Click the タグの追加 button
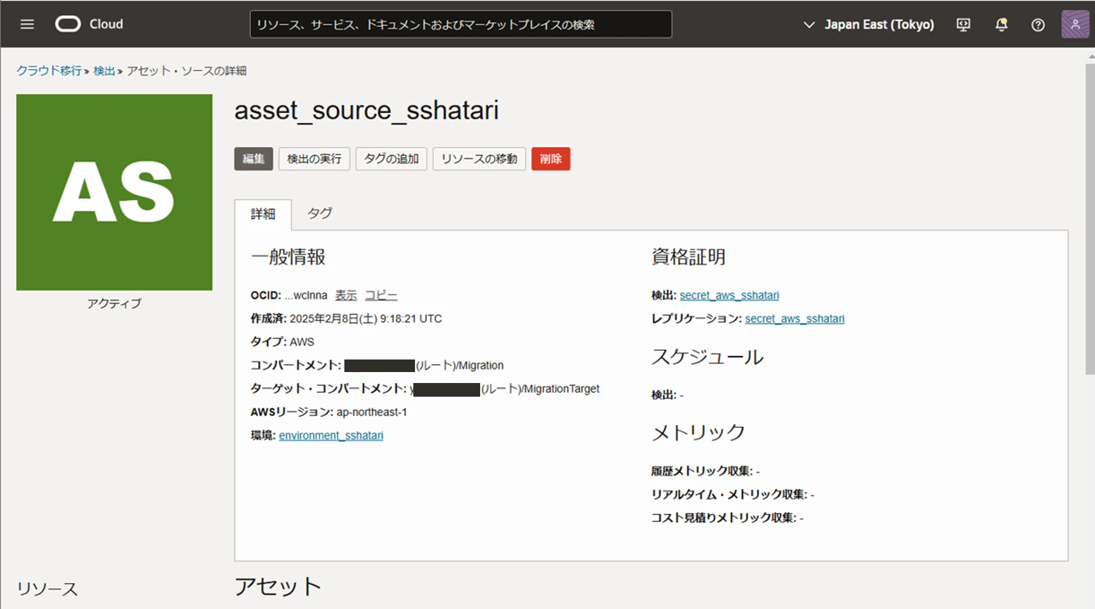This screenshot has width=1095, height=609. 391,159
